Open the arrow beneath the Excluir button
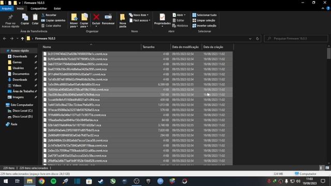 point(96,26)
